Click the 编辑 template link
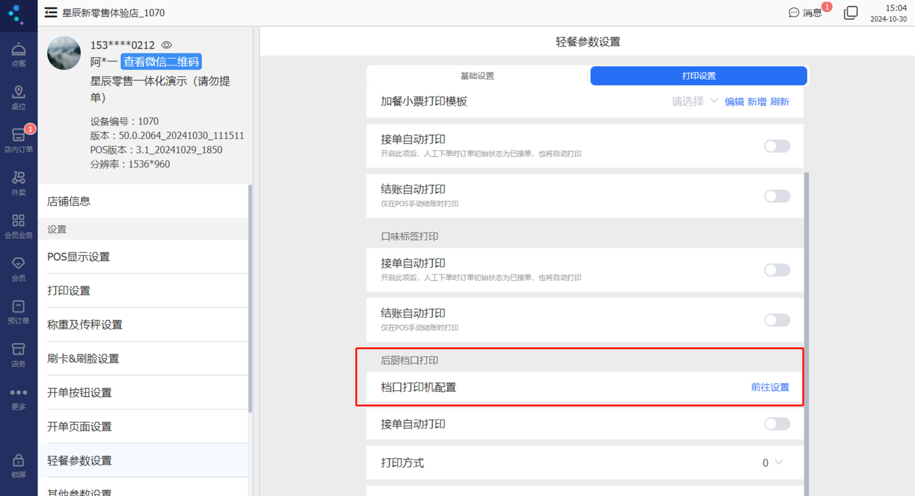 click(x=734, y=102)
